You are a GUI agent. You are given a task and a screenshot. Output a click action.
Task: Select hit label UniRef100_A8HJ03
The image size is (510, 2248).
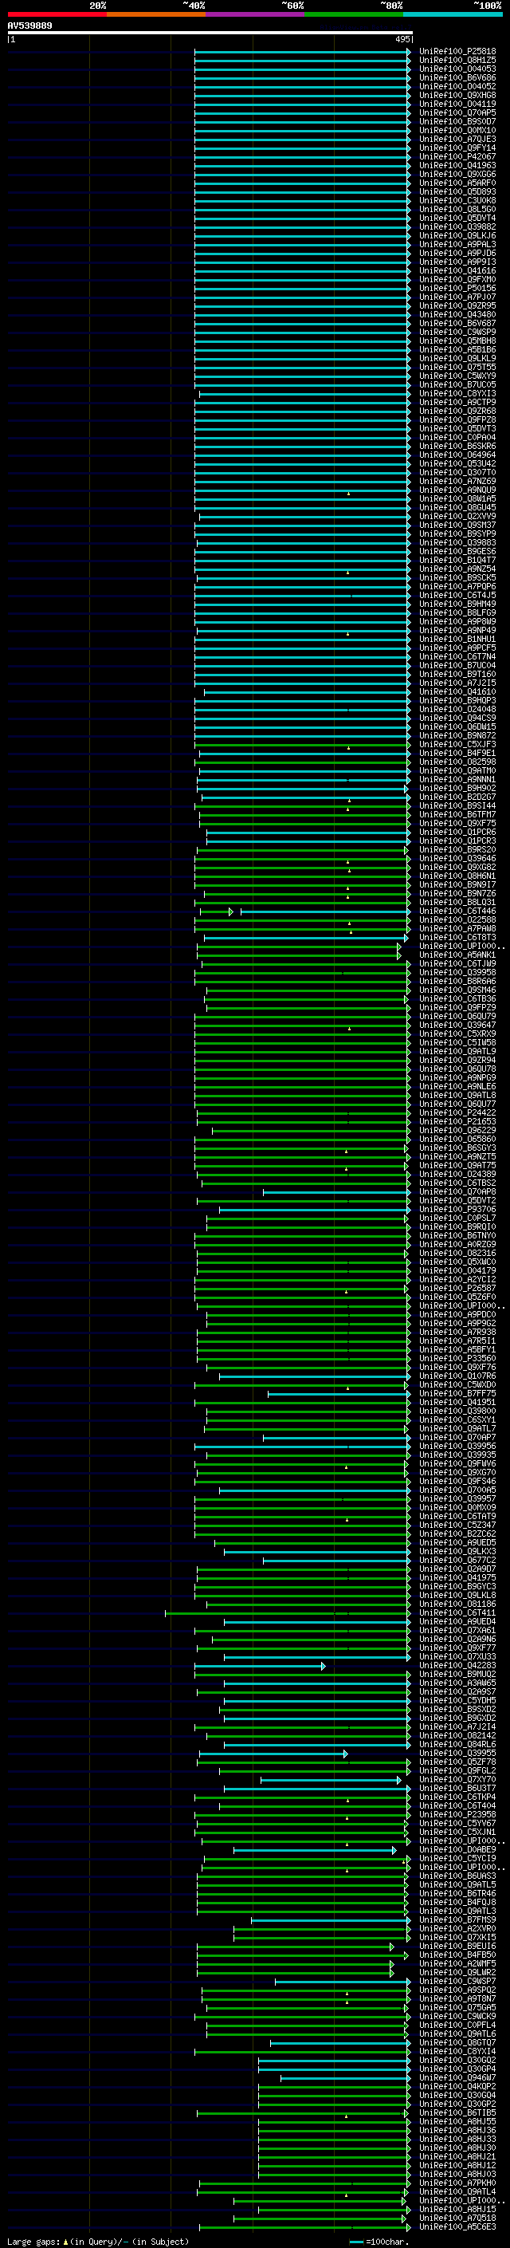[457, 2174]
